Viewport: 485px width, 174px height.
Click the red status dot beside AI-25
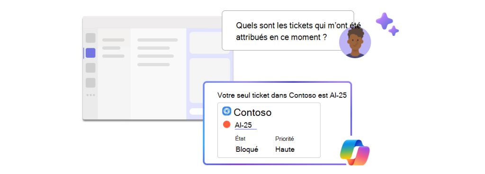coord(227,125)
